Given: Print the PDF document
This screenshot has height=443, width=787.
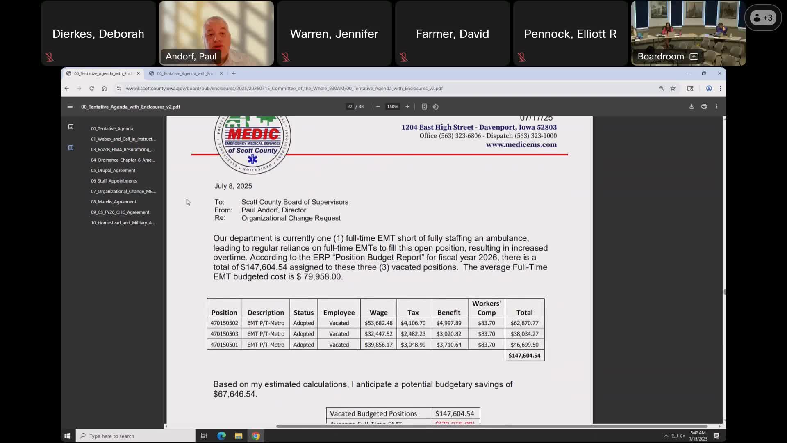Looking at the screenshot, I should (x=704, y=107).
